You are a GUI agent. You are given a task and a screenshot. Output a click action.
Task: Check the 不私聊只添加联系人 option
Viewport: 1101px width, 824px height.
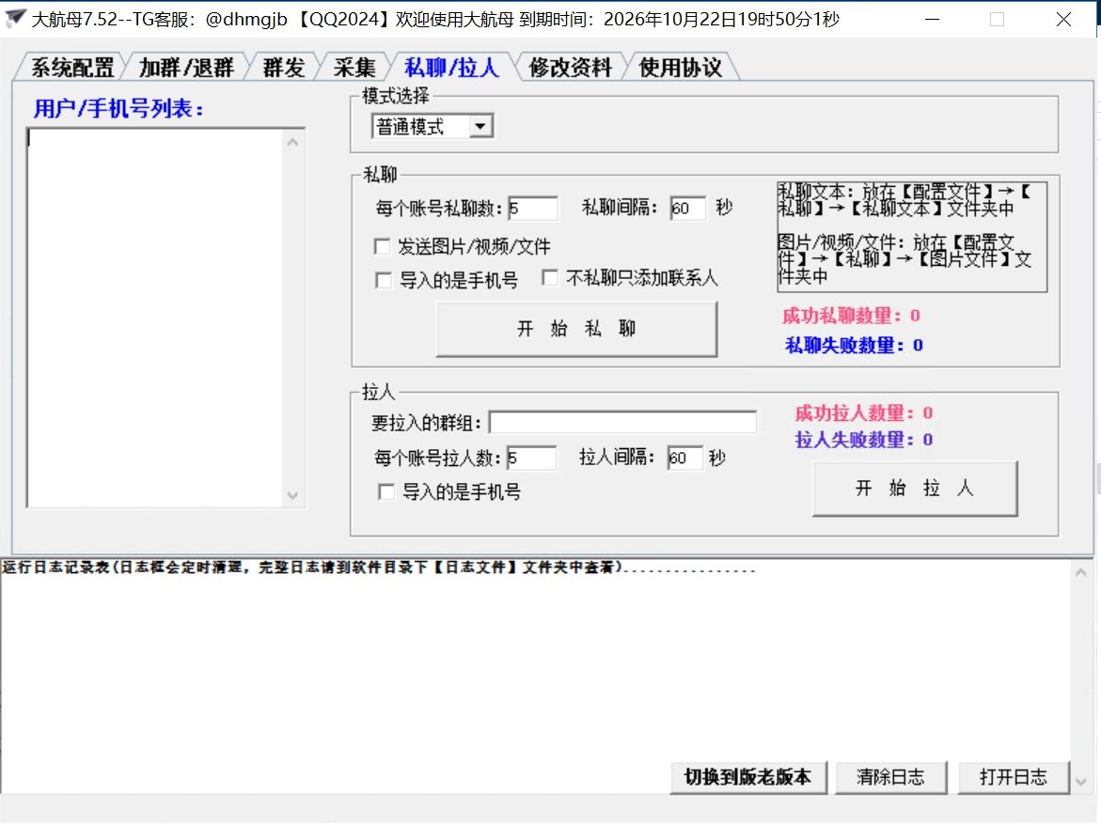[x=551, y=278]
